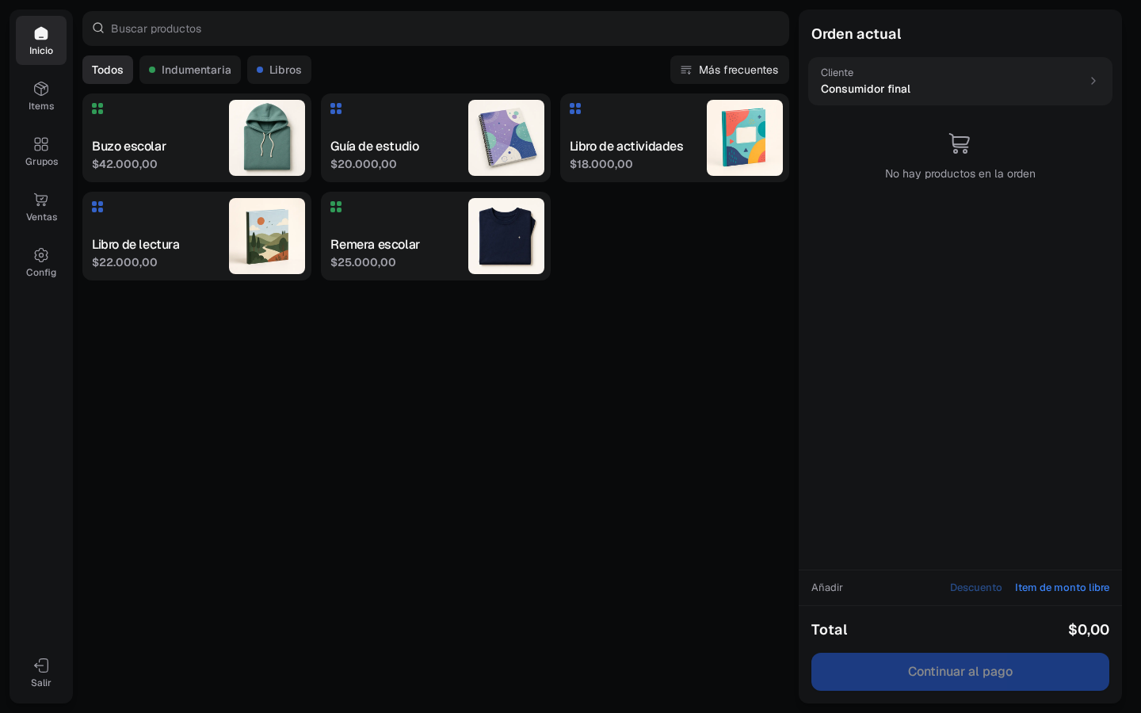Click Buzo escolar green group icon

[x=97, y=109]
